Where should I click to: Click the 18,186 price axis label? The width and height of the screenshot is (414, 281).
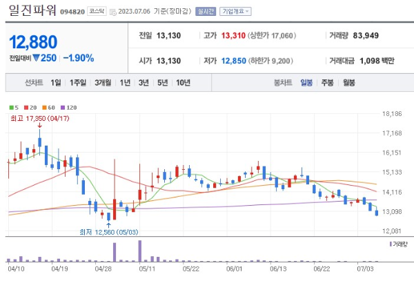pos(392,114)
